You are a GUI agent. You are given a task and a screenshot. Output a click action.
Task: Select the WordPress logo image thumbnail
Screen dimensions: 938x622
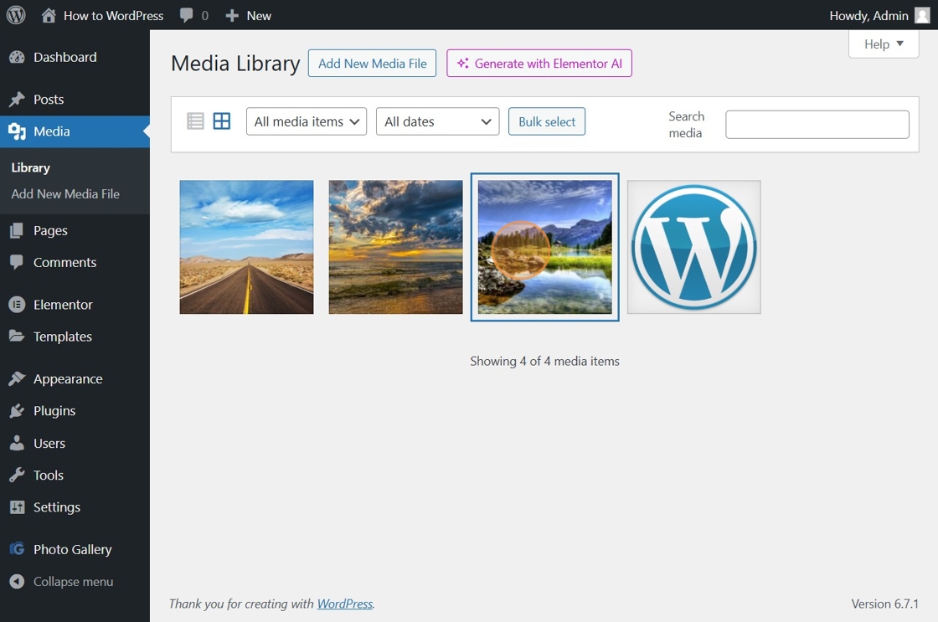point(694,247)
